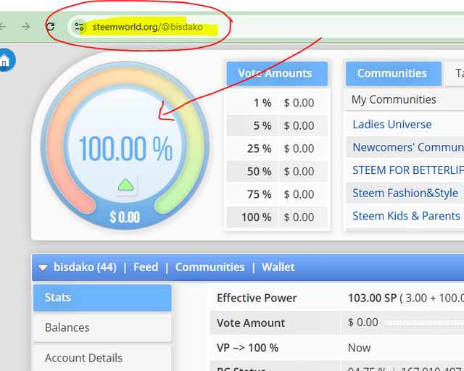Open Newcomers' Community link

click(408, 147)
